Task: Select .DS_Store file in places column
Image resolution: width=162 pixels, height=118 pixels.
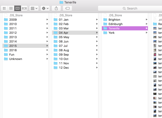Action: [x=125, y=15]
